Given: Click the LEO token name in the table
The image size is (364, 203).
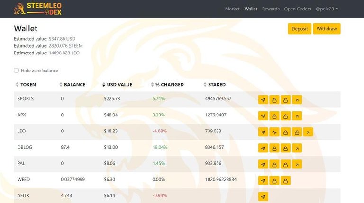Looking at the screenshot, I should point(21,131).
